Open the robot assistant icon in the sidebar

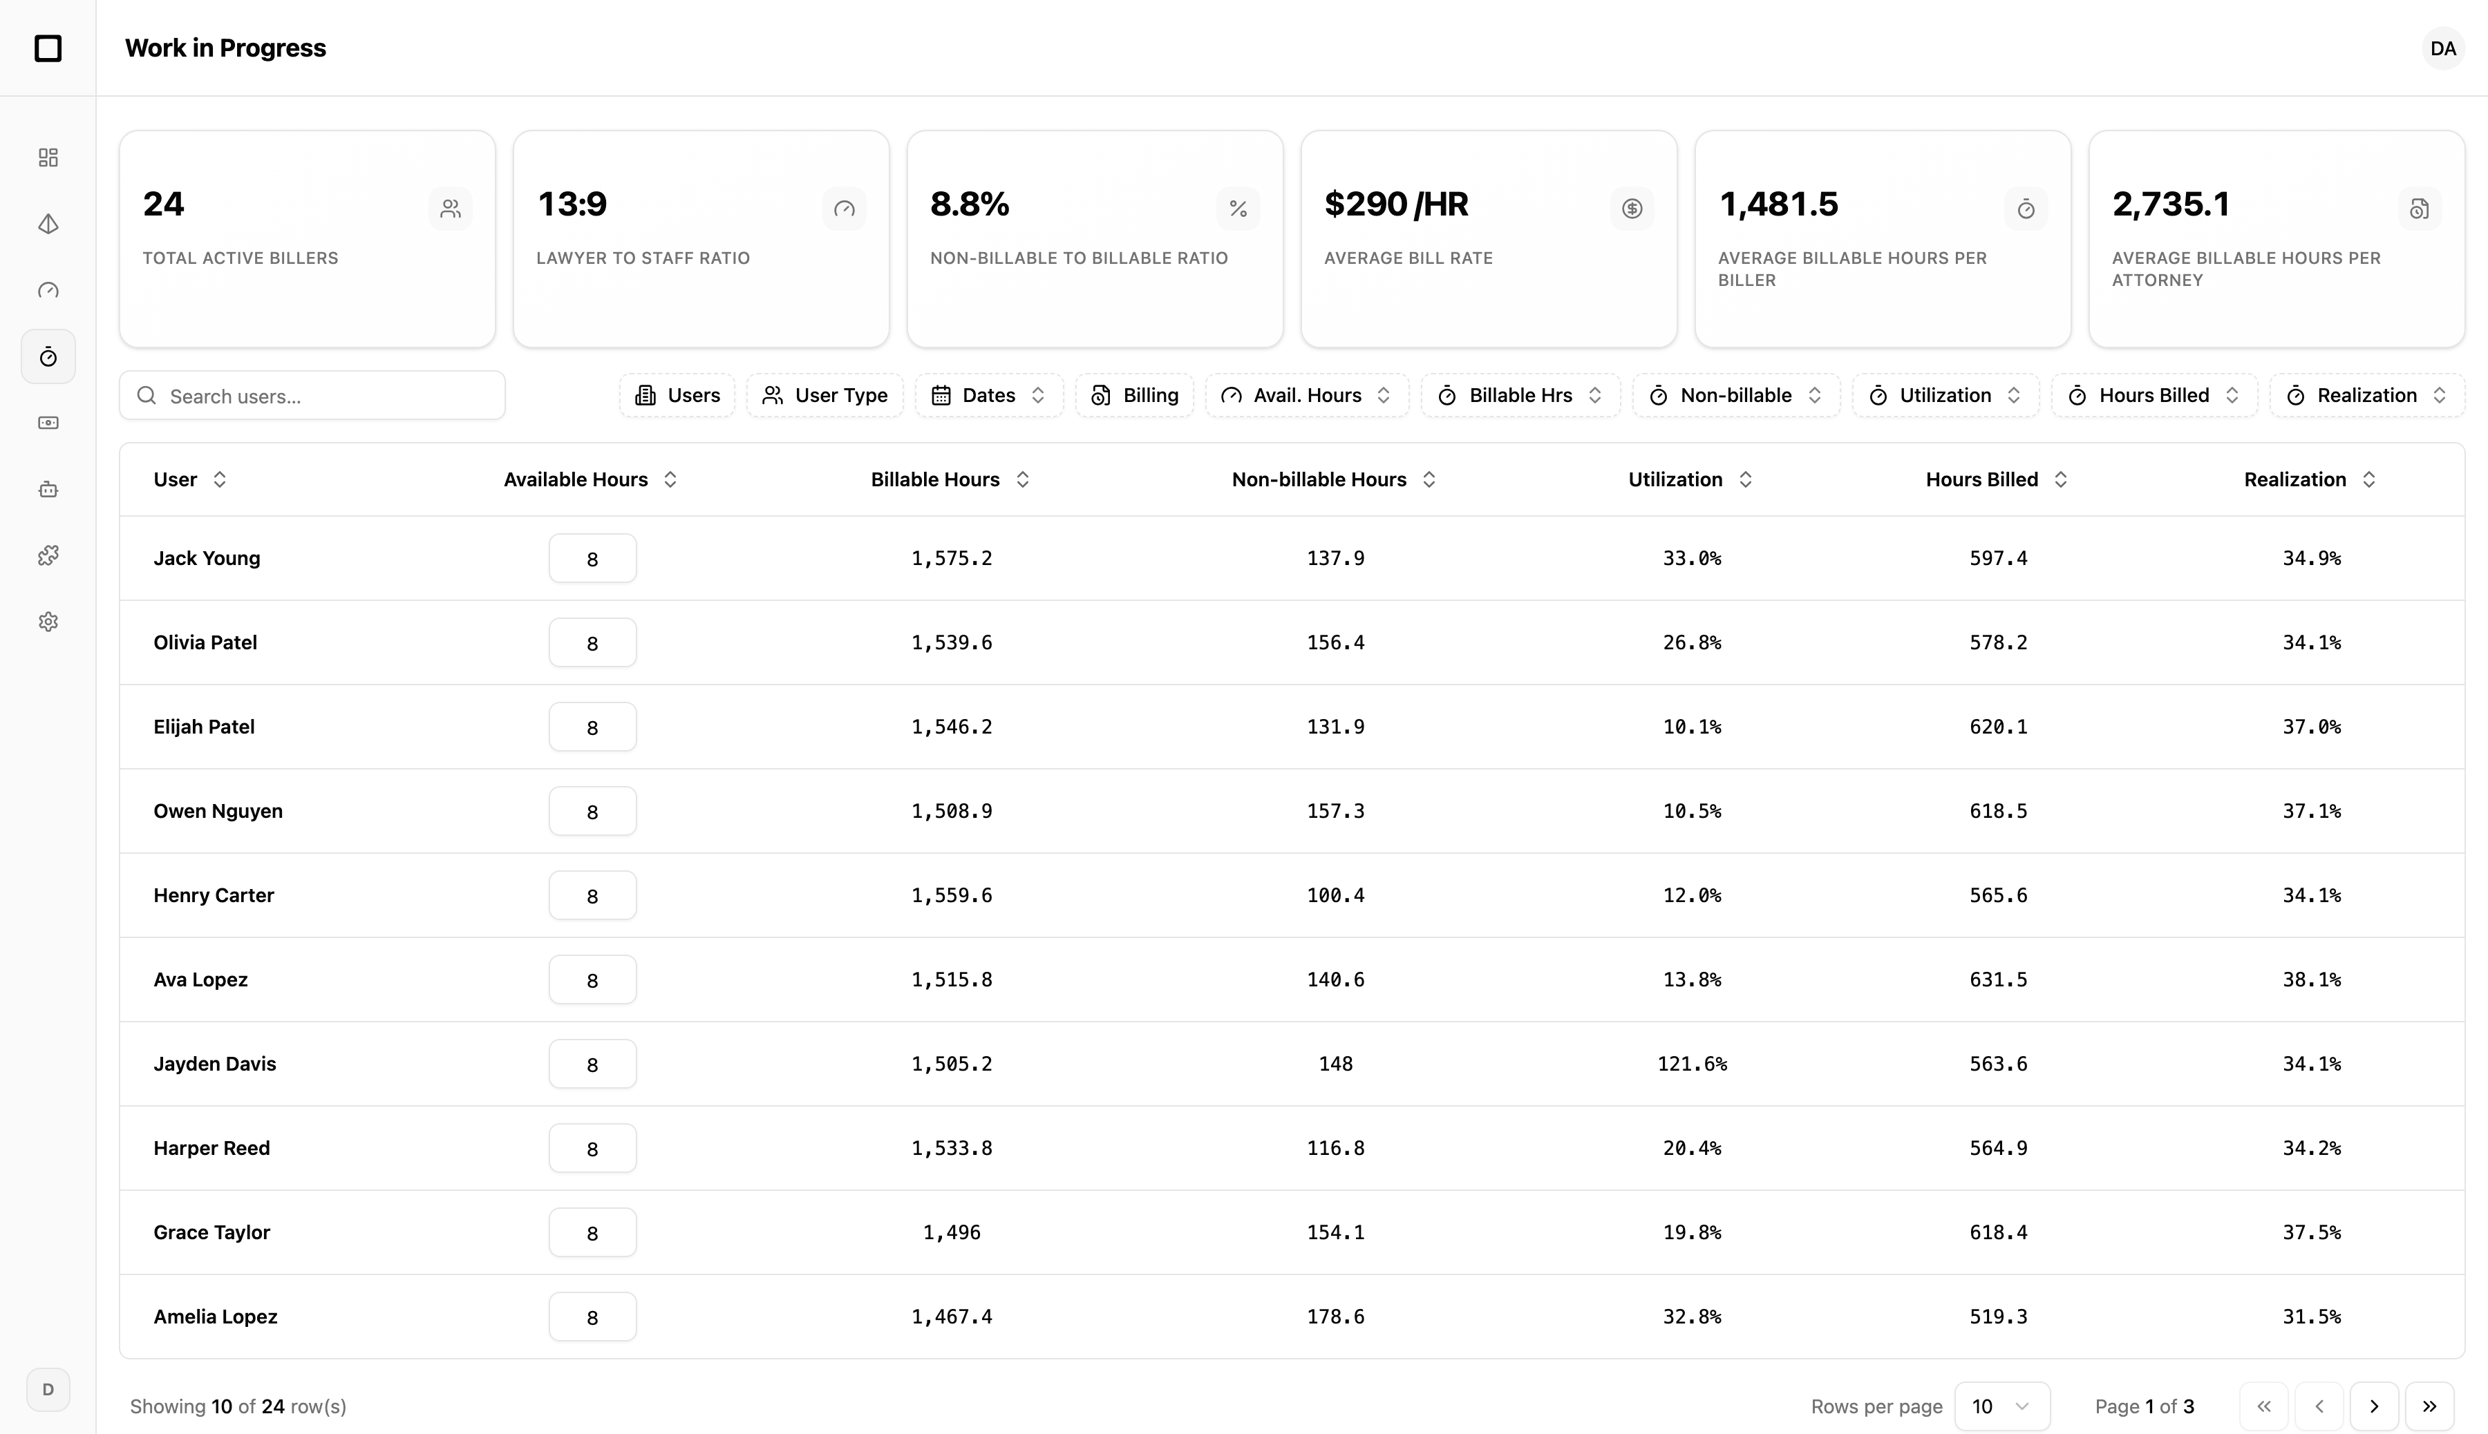[x=48, y=490]
